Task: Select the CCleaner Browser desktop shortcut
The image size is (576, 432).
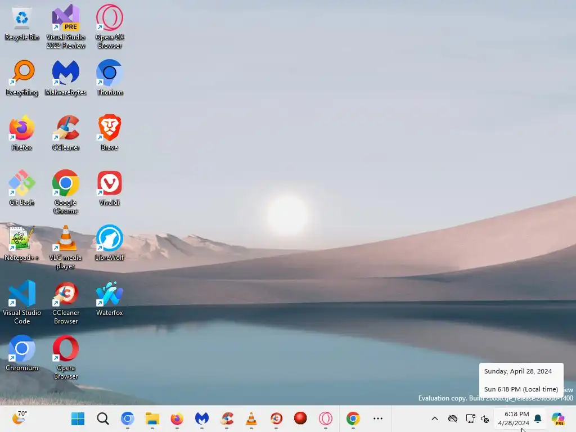Action: pos(66,302)
